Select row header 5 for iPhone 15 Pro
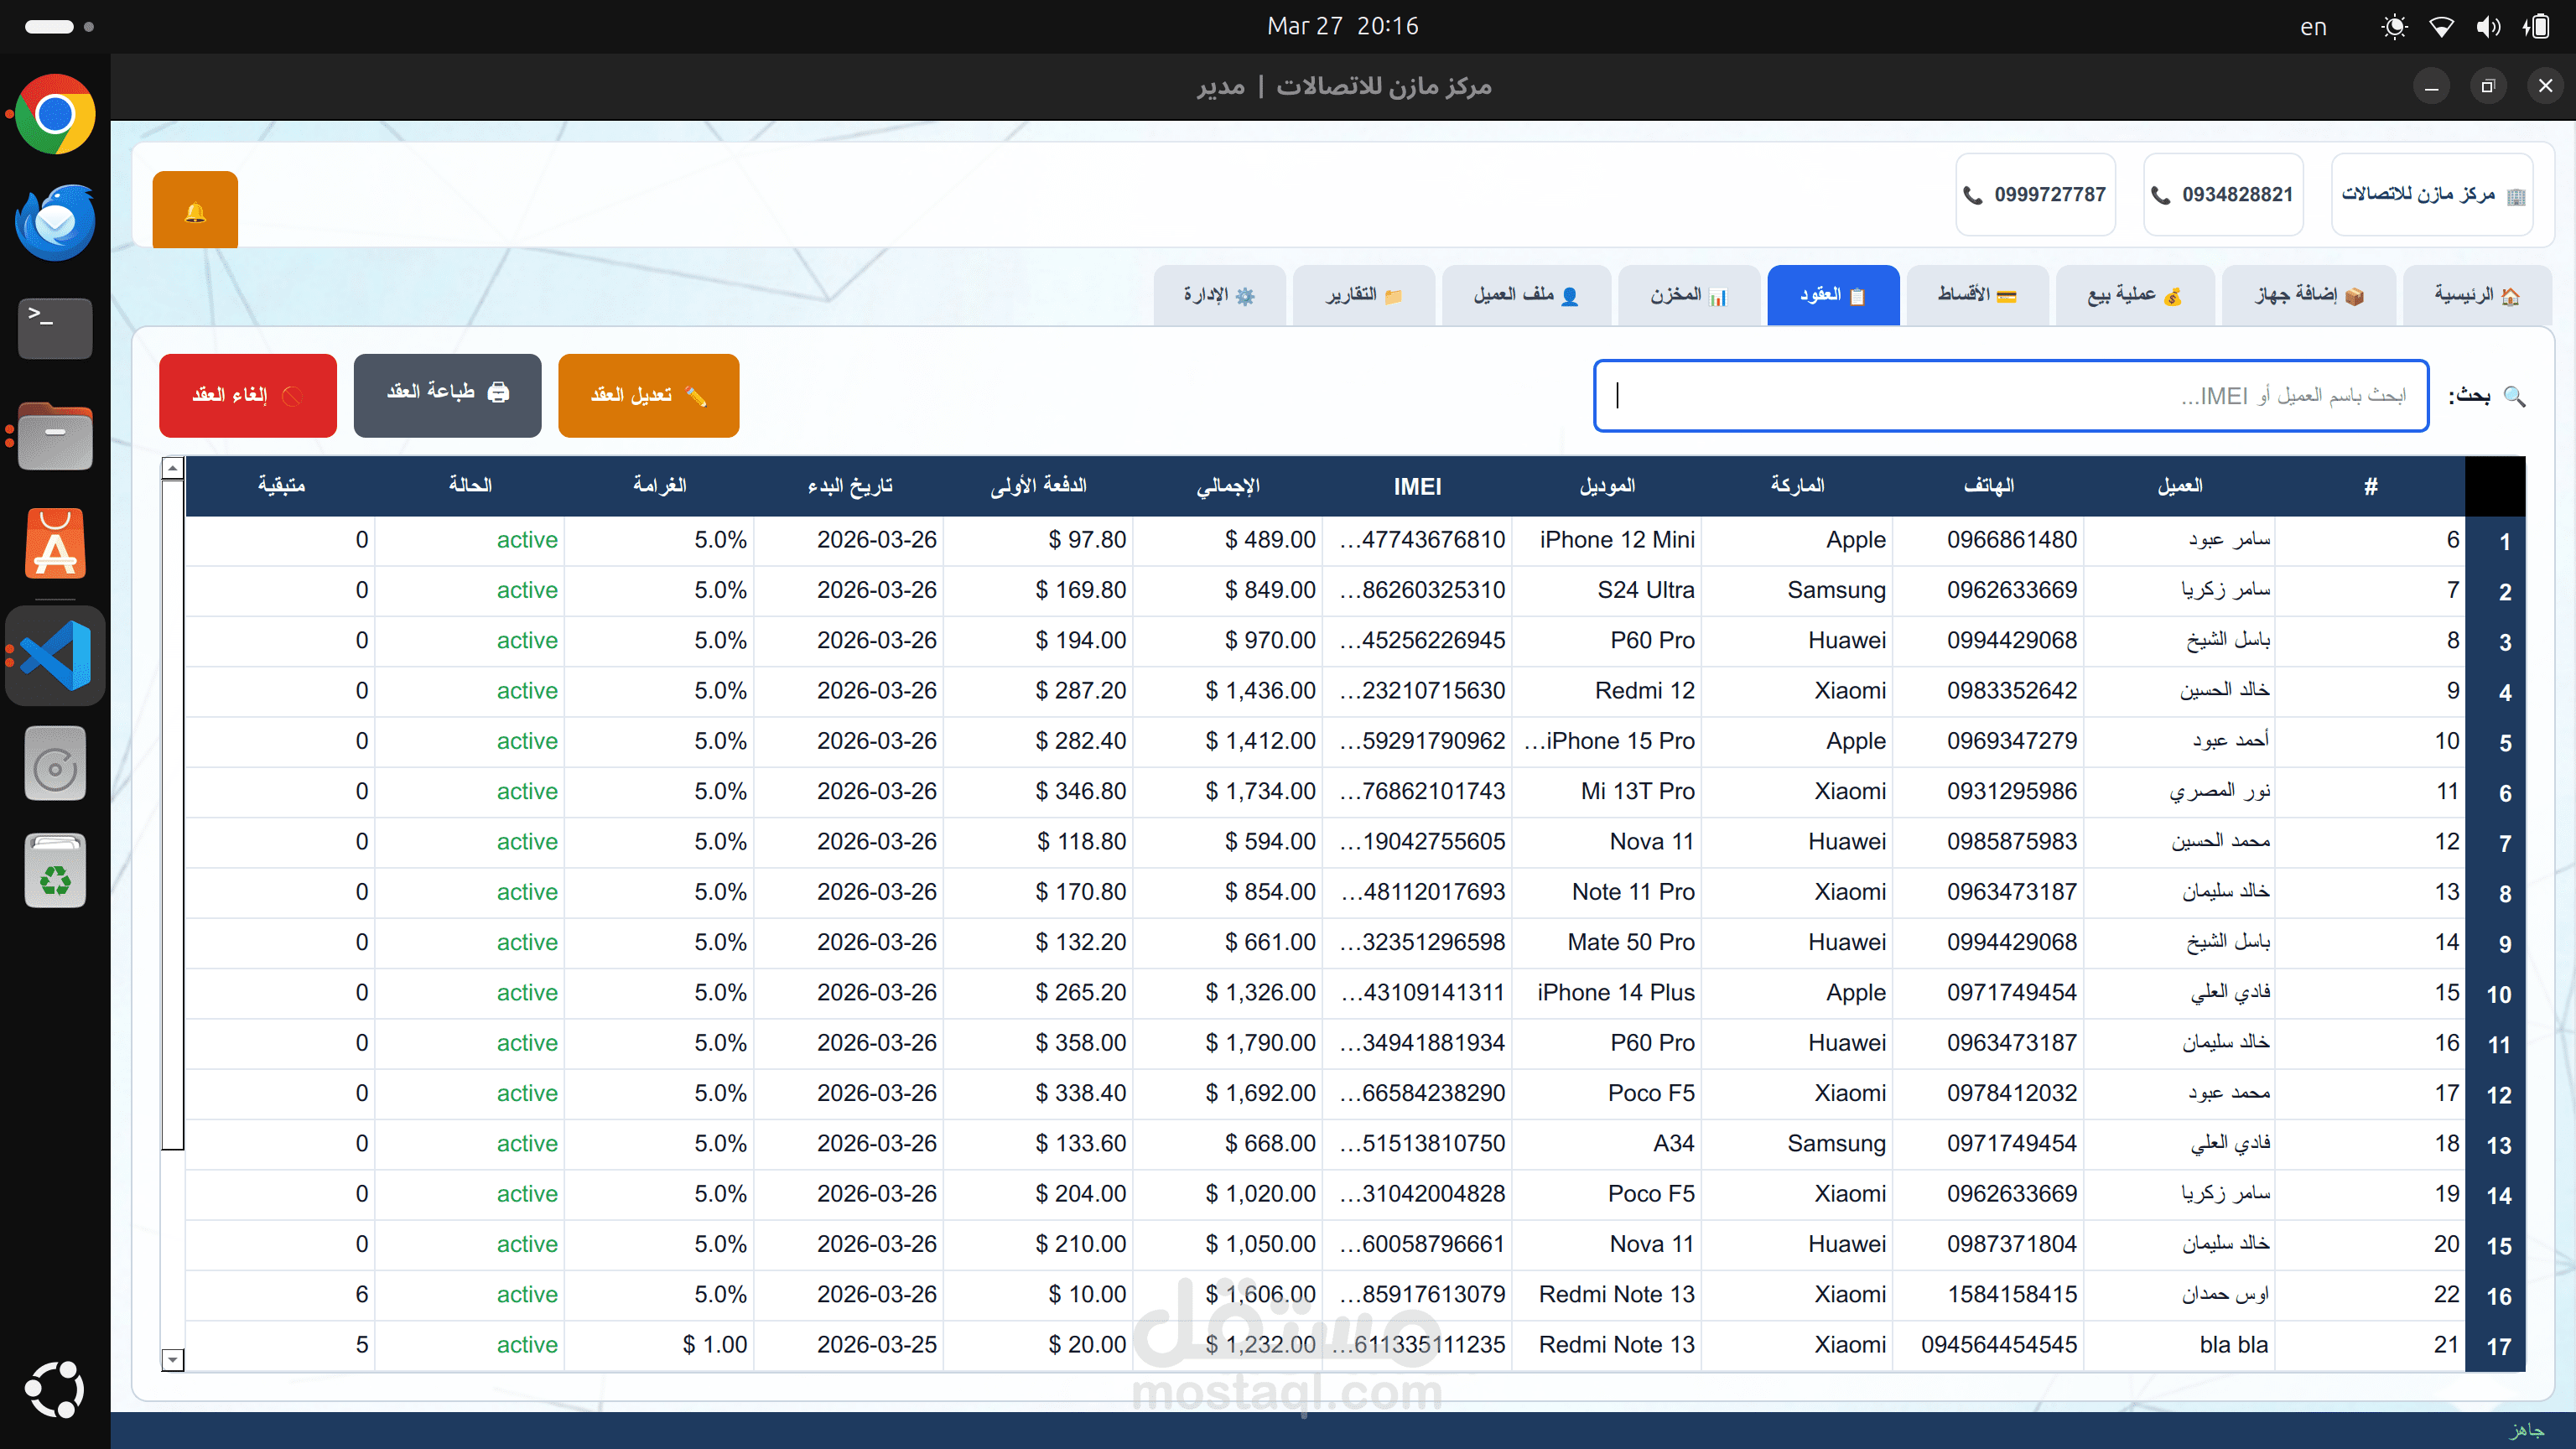This screenshot has width=2576, height=1449. pyautogui.click(x=2504, y=743)
